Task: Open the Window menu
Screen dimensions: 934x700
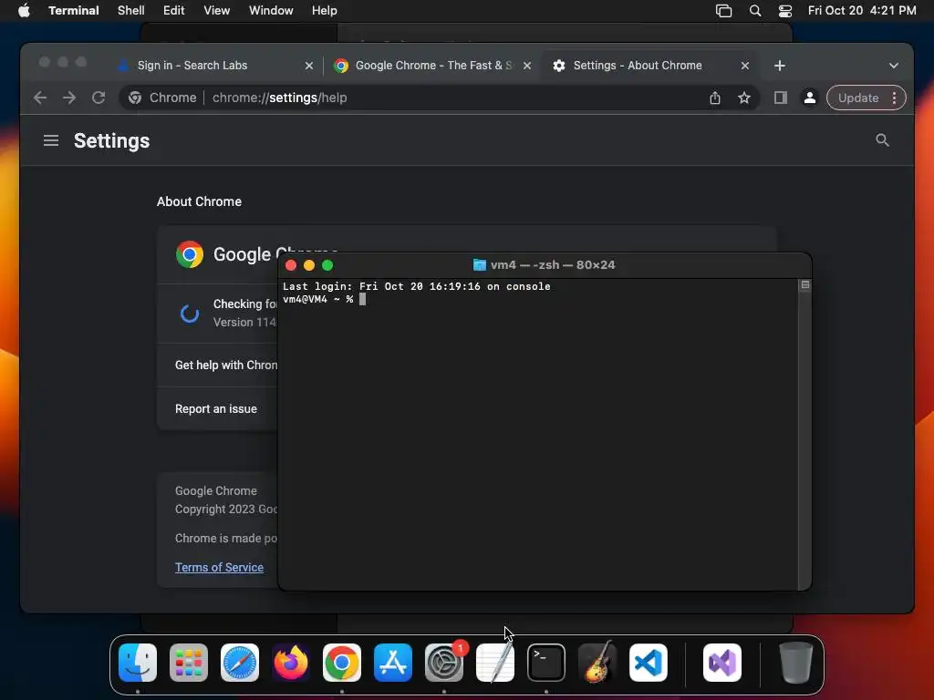Action: pyautogui.click(x=271, y=11)
